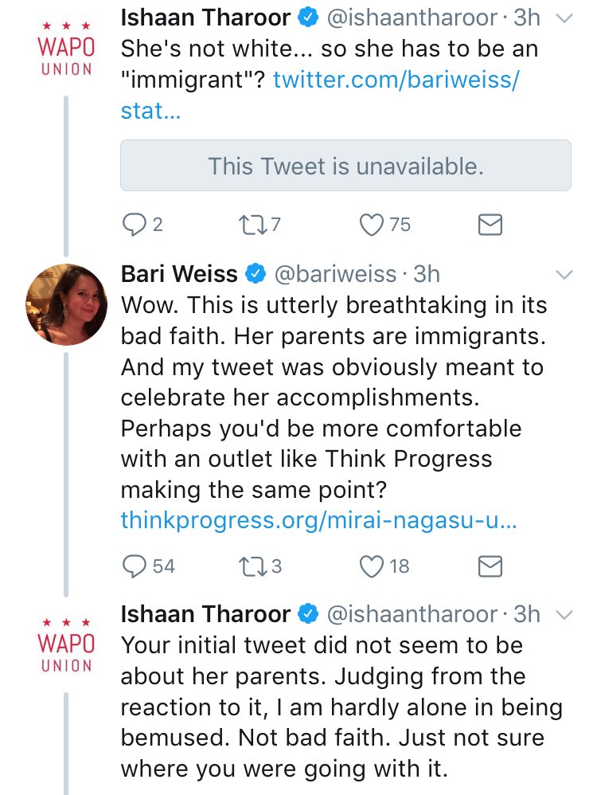Open the chevron menu on last Ishaan tweet
Image resolution: width=597 pixels, height=795 pixels.
point(563,615)
